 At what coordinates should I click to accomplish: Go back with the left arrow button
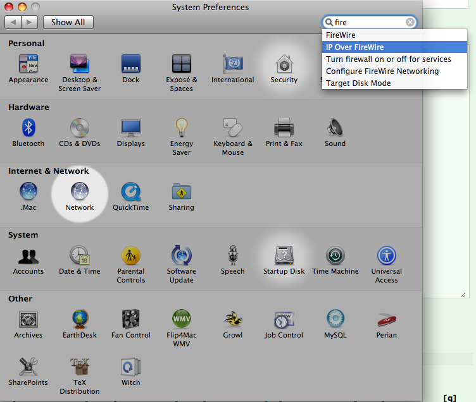click(13, 22)
